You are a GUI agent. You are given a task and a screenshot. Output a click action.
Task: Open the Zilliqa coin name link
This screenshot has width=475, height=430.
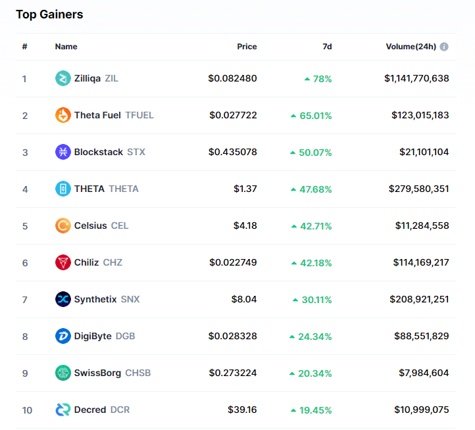pos(87,78)
